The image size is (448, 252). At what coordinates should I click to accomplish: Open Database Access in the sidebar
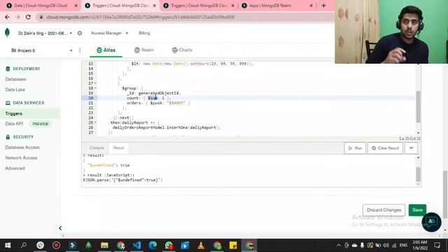pyautogui.click(x=22, y=148)
